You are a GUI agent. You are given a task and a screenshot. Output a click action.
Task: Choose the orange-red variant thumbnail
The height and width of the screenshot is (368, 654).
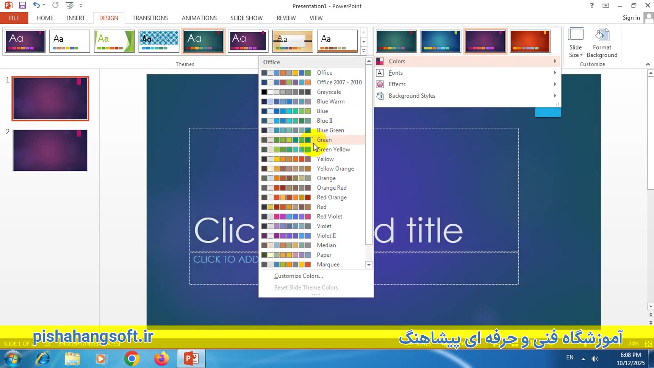530,41
